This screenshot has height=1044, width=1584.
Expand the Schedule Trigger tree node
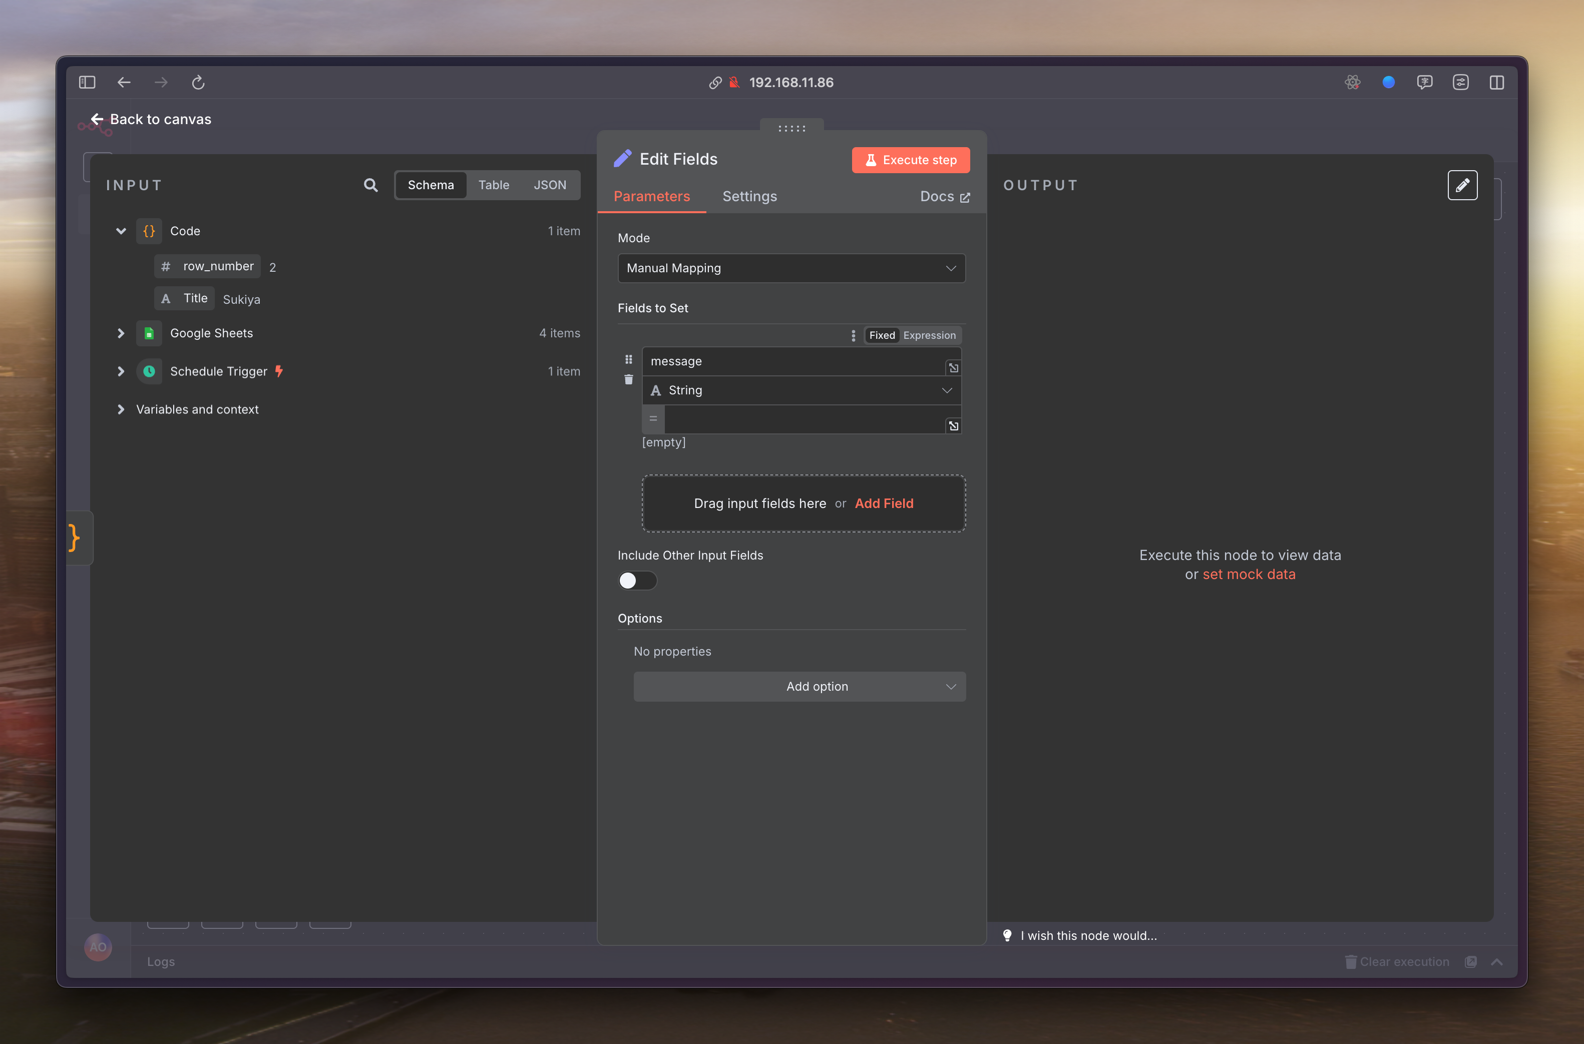pyautogui.click(x=121, y=371)
